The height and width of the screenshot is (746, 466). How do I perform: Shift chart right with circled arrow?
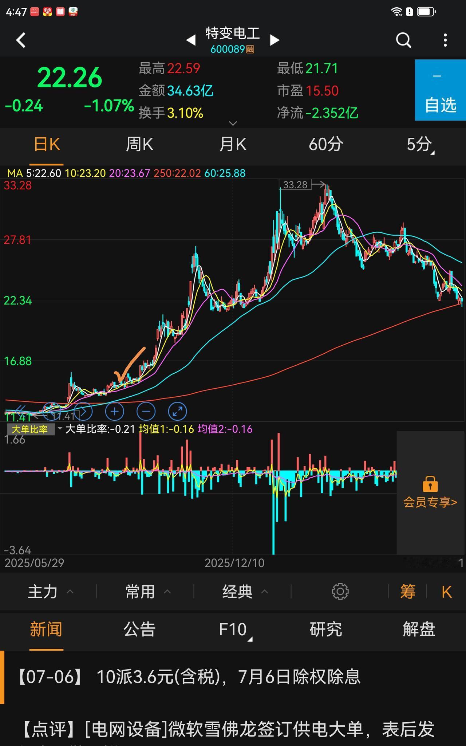tap(83, 412)
